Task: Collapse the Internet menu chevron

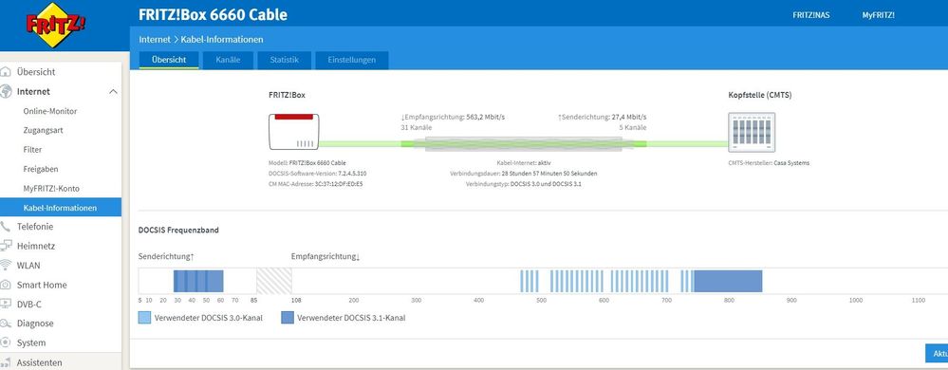Action: pyautogui.click(x=113, y=91)
